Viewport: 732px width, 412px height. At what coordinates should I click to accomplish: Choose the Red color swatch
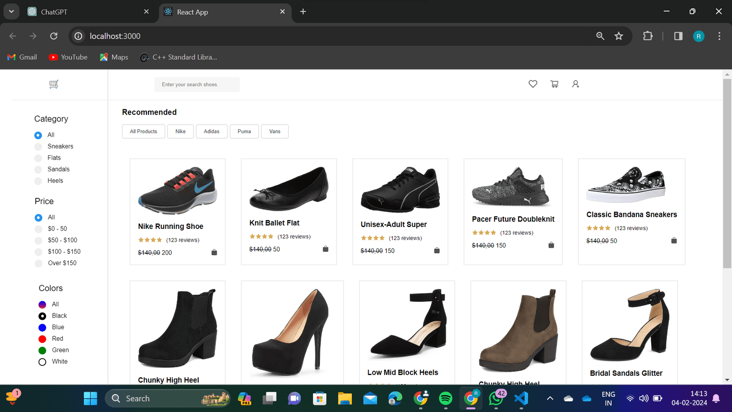pyautogui.click(x=43, y=339)
